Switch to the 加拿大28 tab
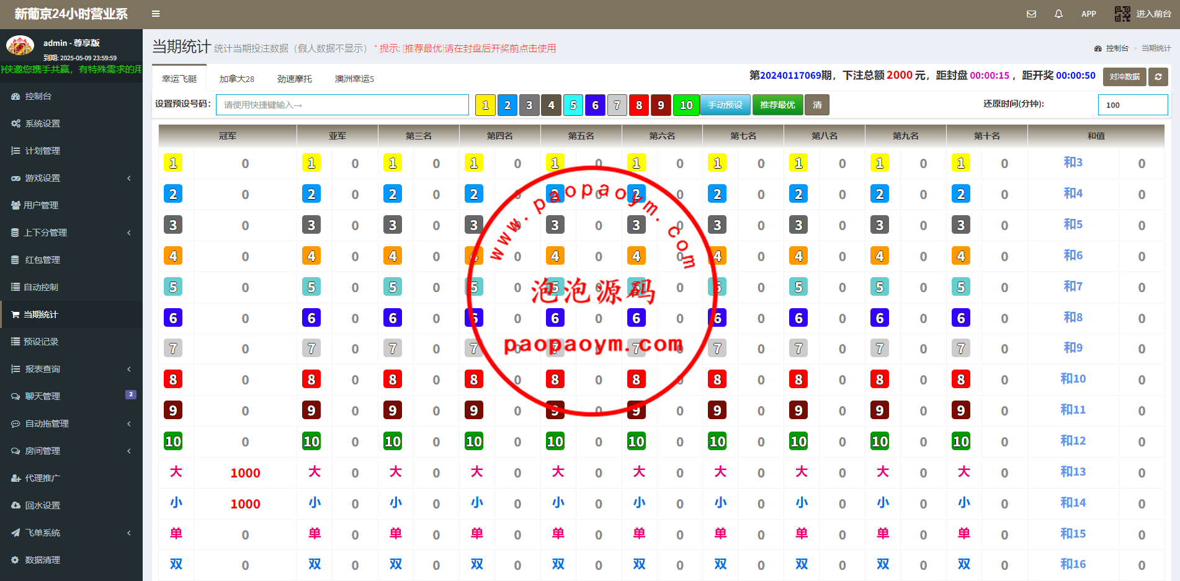 coord(236,79)
